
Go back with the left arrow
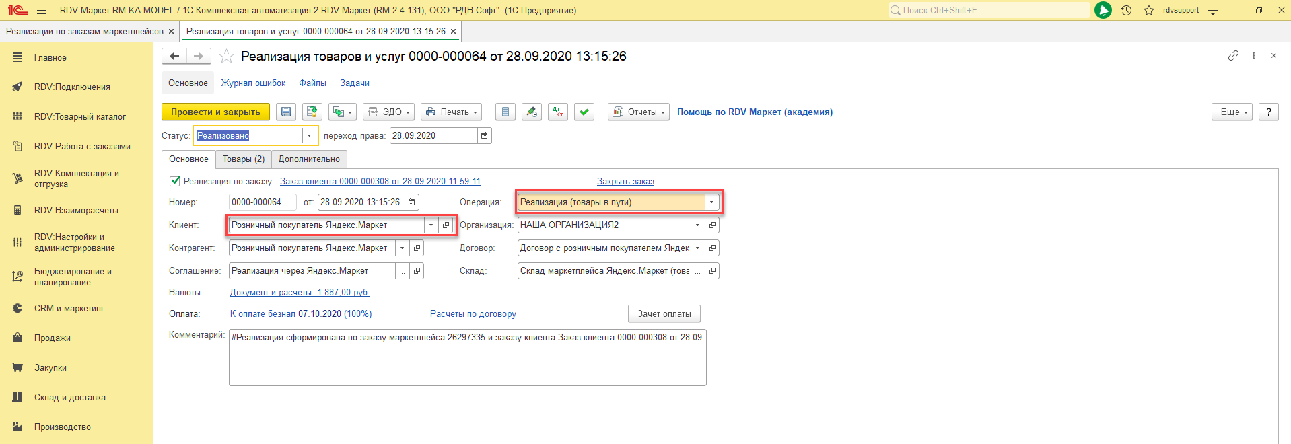174,56
